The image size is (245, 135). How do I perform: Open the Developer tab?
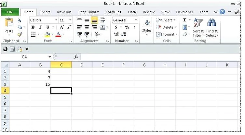pos(184,12)
